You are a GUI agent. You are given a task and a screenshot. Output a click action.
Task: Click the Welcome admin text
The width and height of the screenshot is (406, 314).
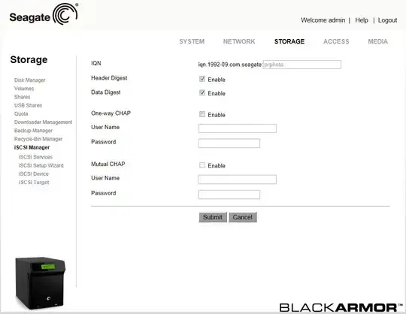coord(323,20)
